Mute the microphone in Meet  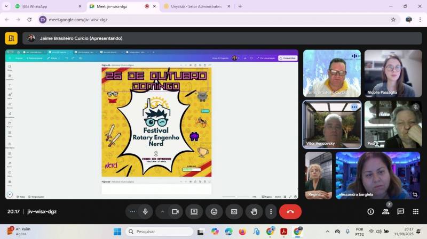click(145, 211)
